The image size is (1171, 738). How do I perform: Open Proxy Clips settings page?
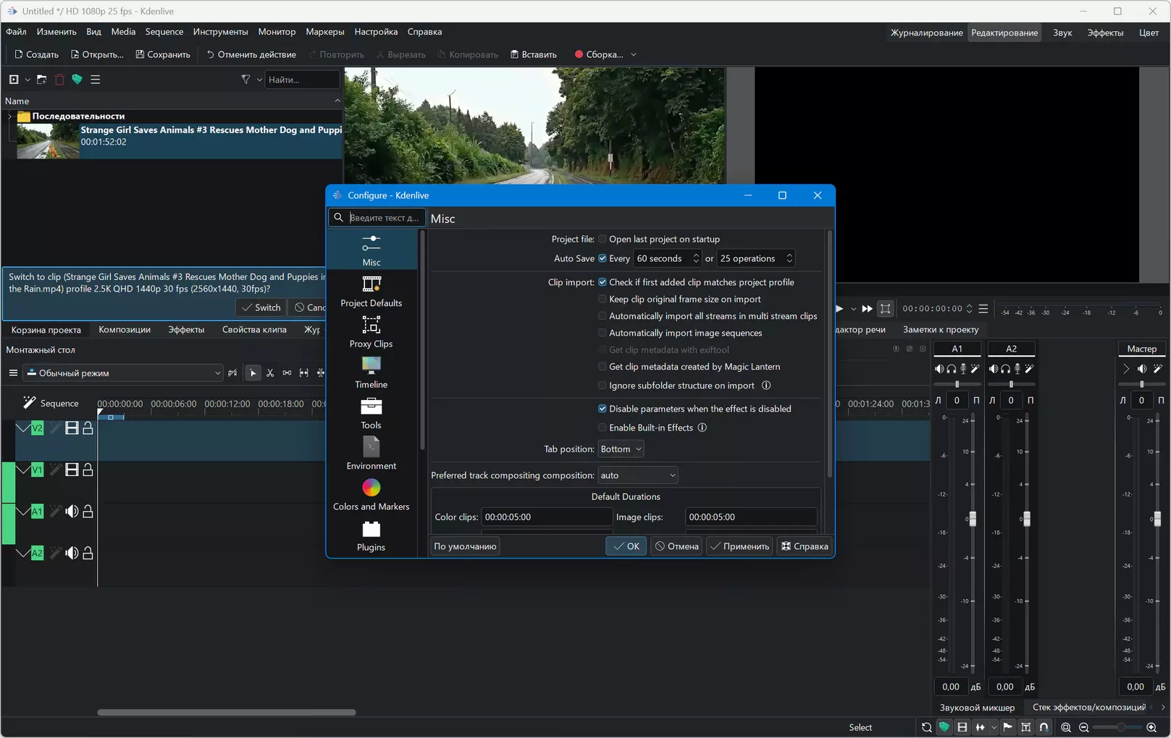tap(372, 331)
